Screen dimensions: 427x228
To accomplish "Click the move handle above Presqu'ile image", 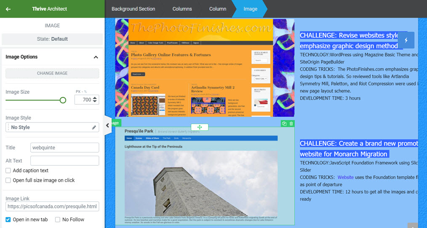I will coord(200,127).
